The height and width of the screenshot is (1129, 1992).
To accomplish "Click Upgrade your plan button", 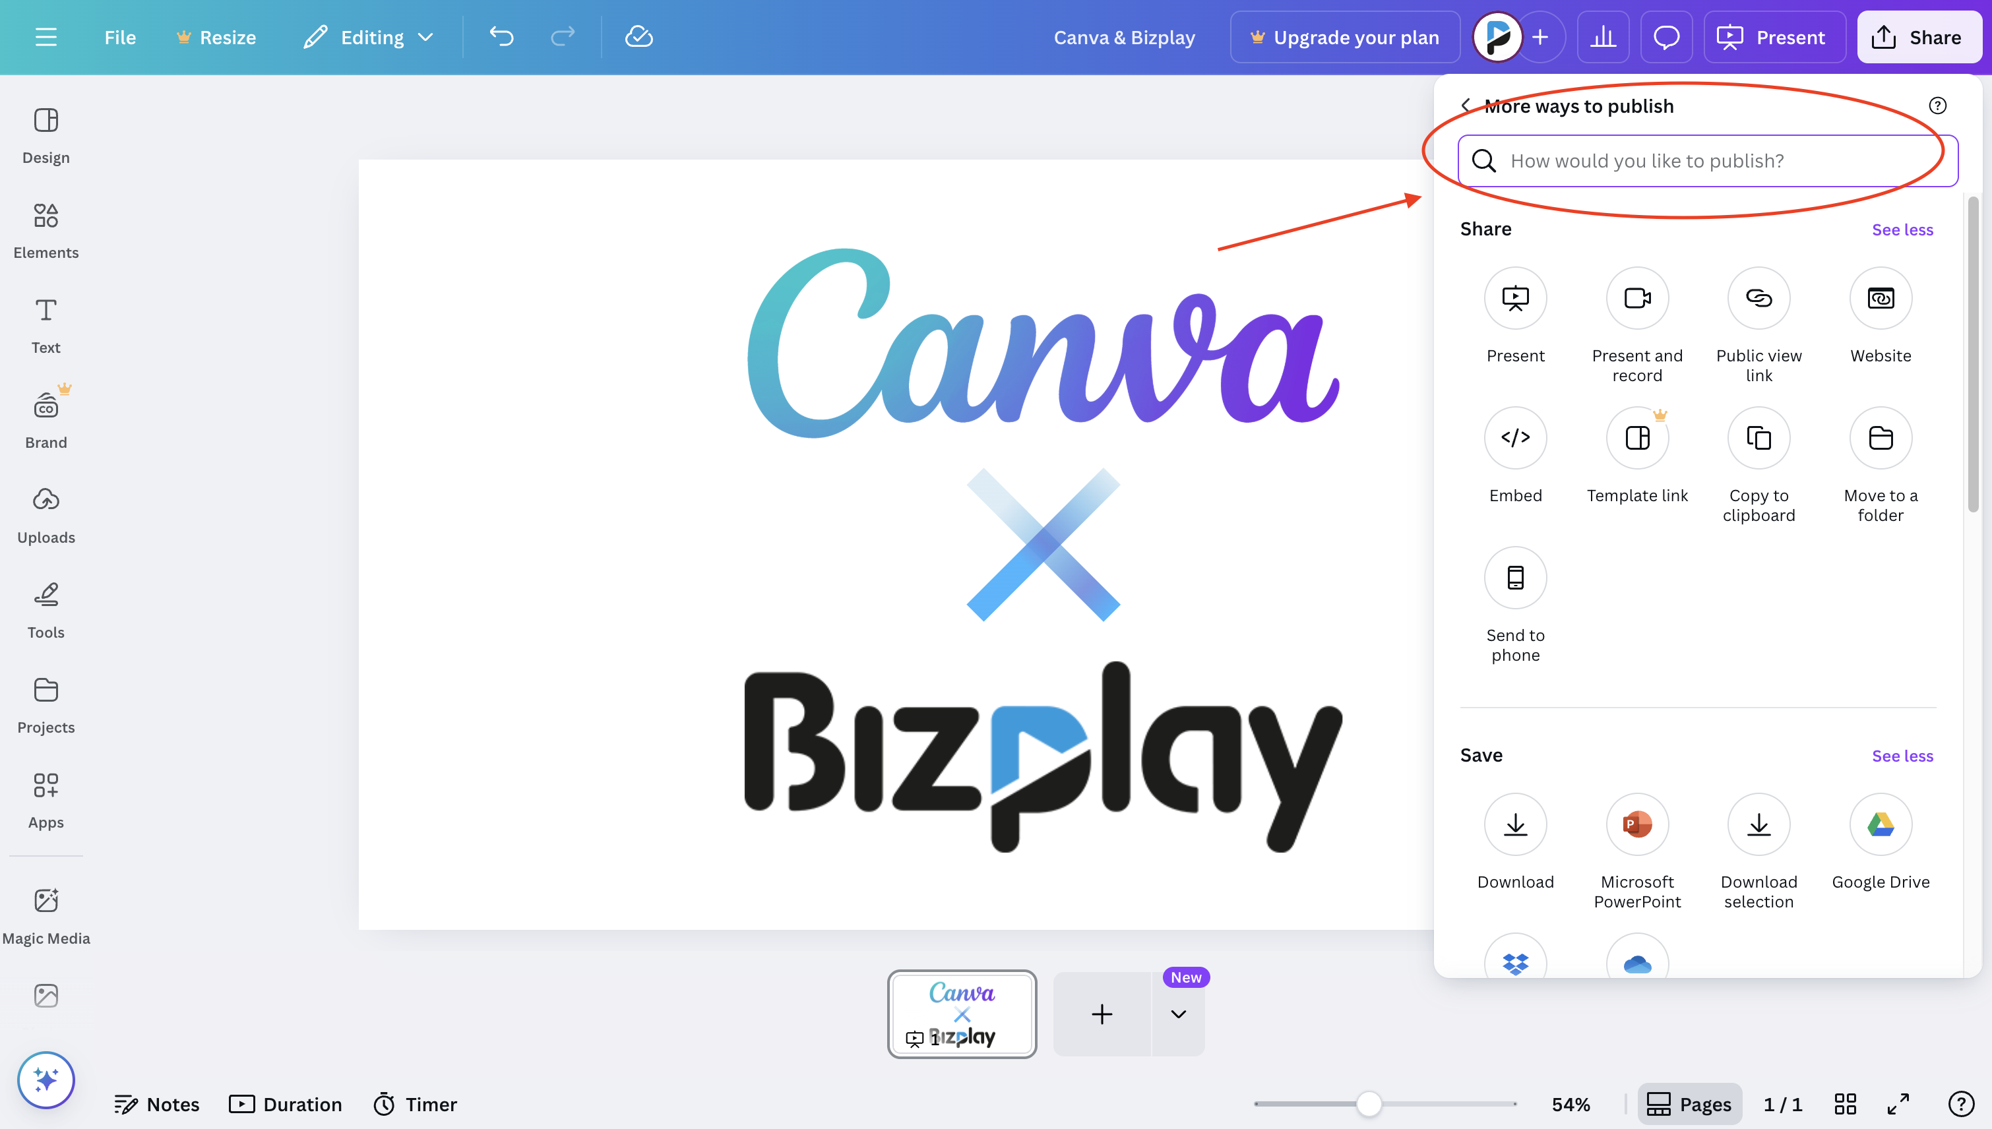I will (x=1346, y=37).
